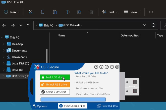
Task: Expand address bar history dropdown
Action: click(x=144, y=25)
